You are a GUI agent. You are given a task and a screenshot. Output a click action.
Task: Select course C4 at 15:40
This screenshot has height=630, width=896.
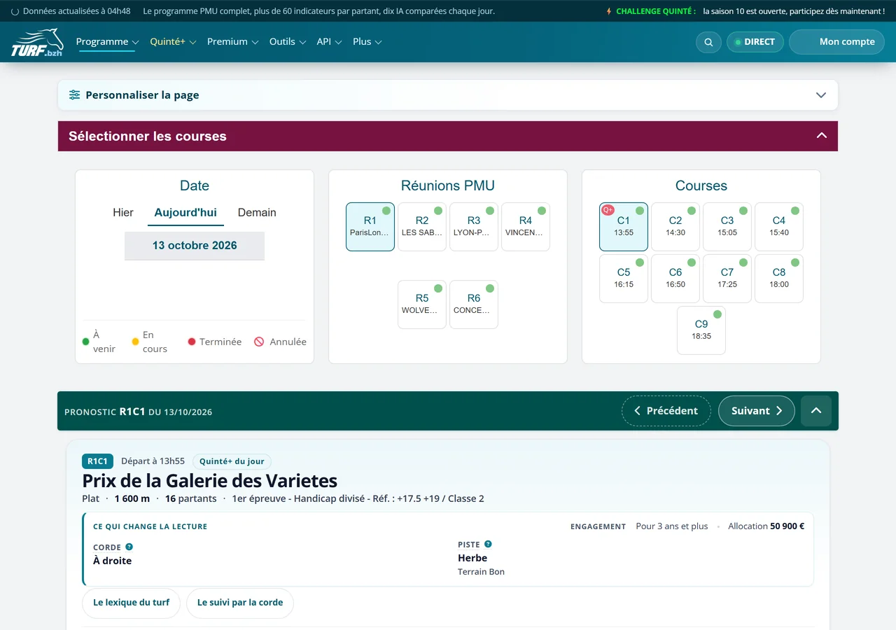click(779, 227)
